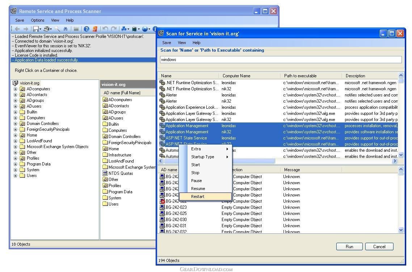The width and height of the screenshot is (412, 272).
Task: Click the scroll-up arrow of the services list
Action: pos(401,75)
